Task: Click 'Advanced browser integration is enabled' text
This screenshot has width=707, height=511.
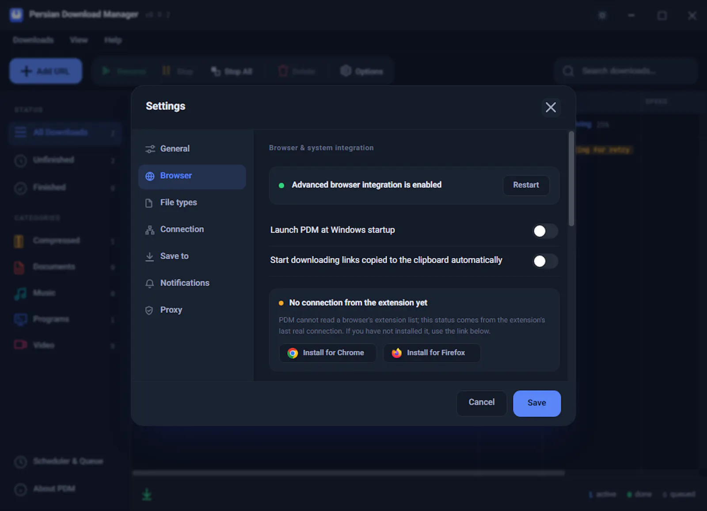Action: (x=366, y=185)
